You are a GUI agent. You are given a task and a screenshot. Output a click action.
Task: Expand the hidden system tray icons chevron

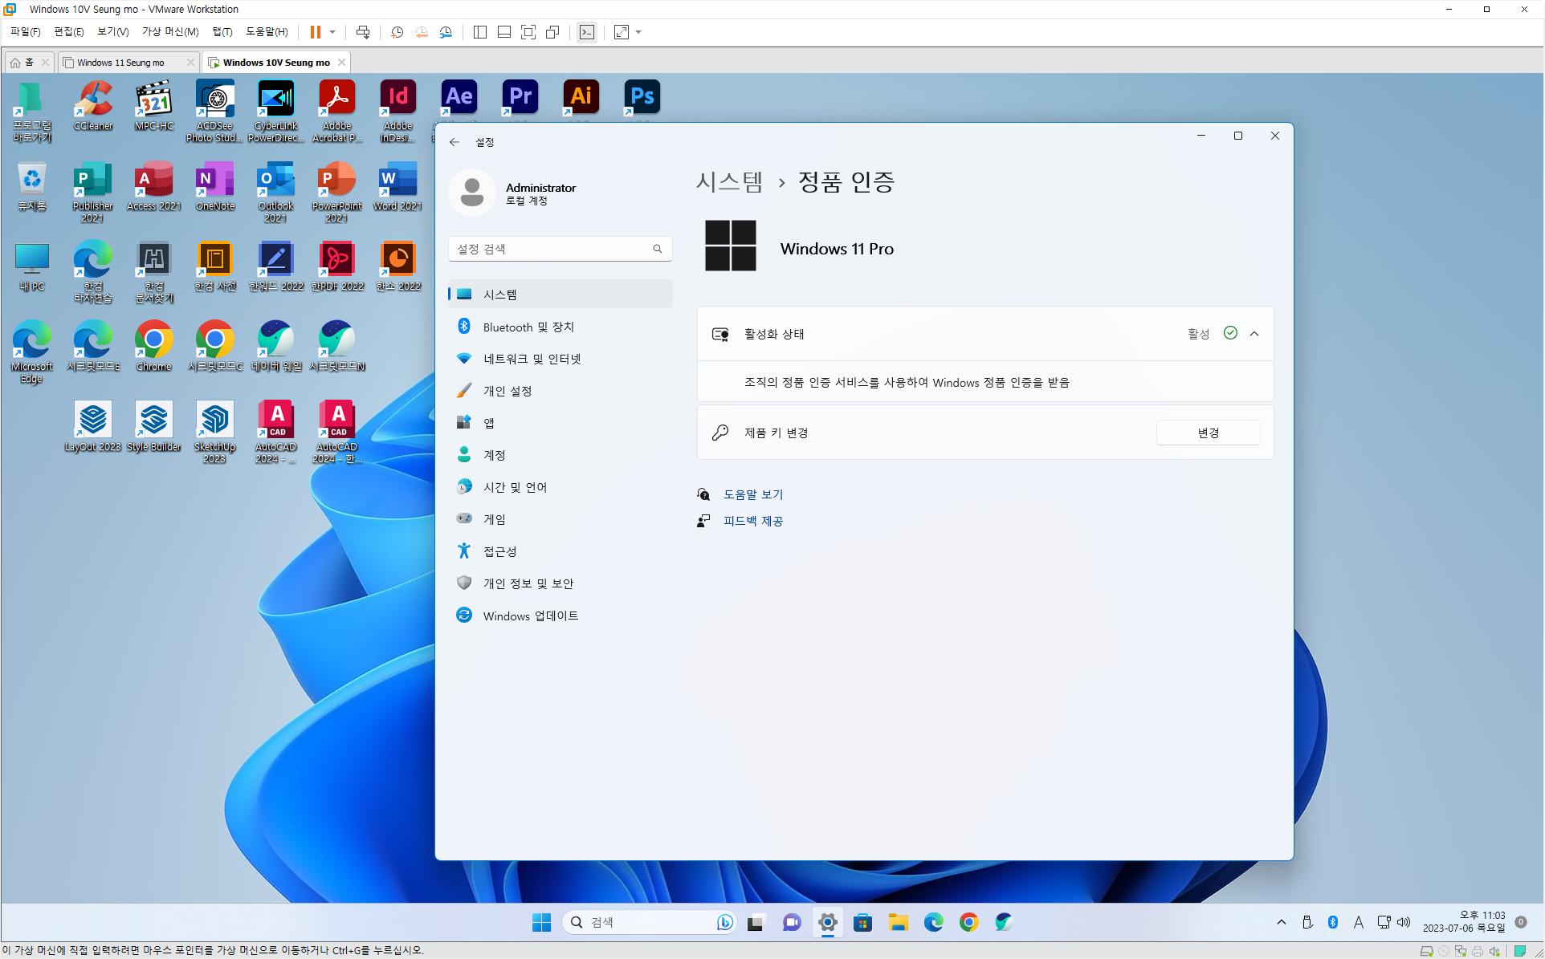point(1281,923)
